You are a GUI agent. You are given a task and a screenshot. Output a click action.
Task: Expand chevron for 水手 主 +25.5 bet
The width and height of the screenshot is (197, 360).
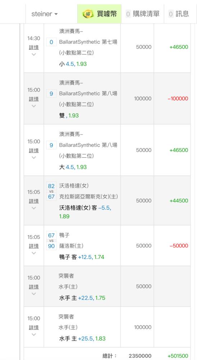34,334
